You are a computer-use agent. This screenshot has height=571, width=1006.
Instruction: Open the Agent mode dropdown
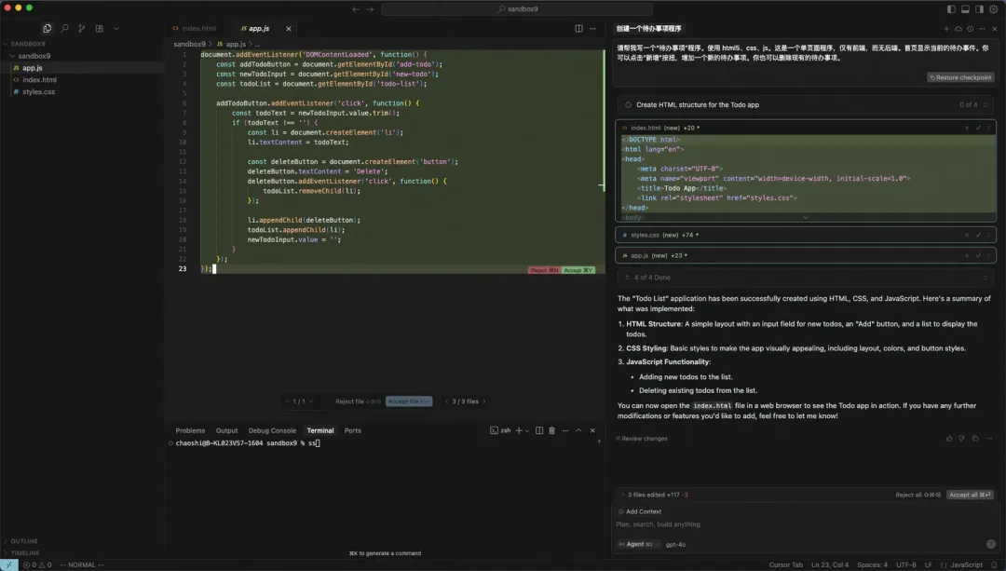(634, 544)
